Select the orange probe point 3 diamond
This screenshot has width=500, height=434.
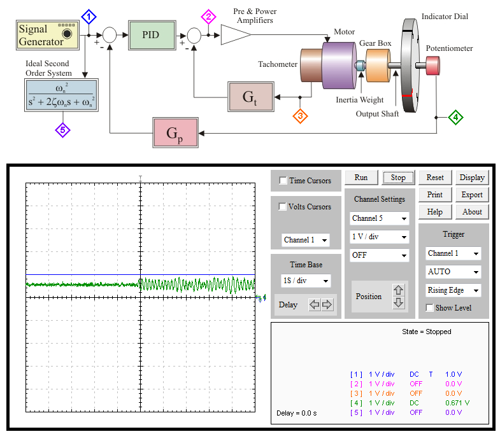point(300,116)
